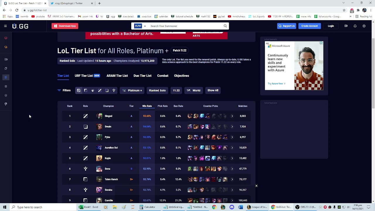
Task: Open Soraka champion page link
Action: point(108,190)
